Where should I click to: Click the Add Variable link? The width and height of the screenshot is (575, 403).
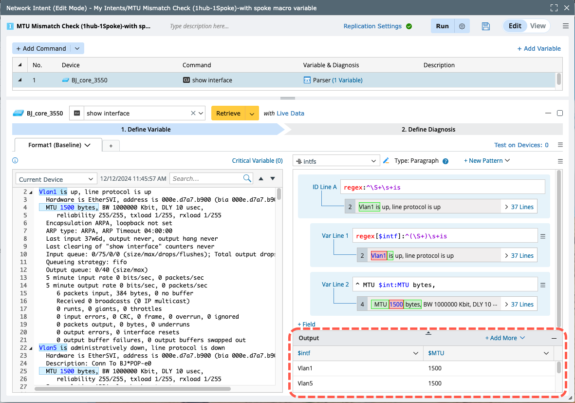pos(539,49)
